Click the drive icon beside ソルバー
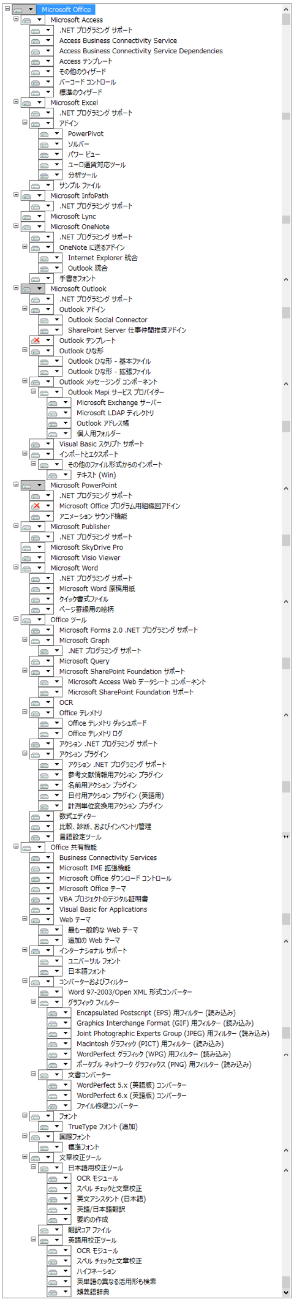This screenshot has width=294, height=1302. [x=45, y=145]
